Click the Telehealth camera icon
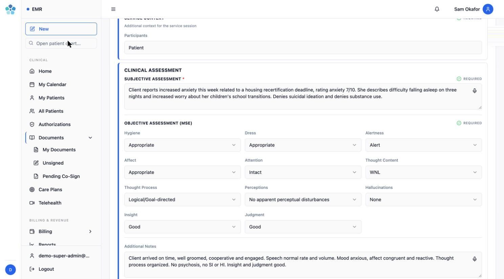Image resolution: width=504 pixels, height=279 pixels. [32, 203]
